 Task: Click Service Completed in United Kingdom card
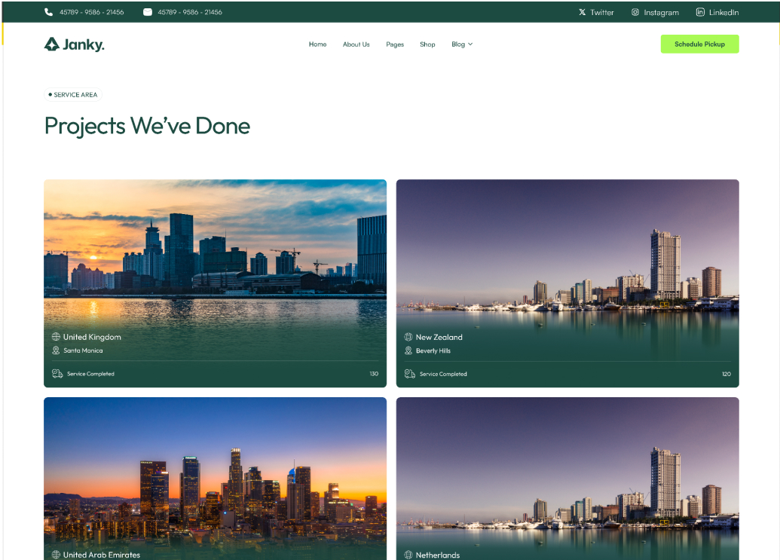click(x=90, y=374)
